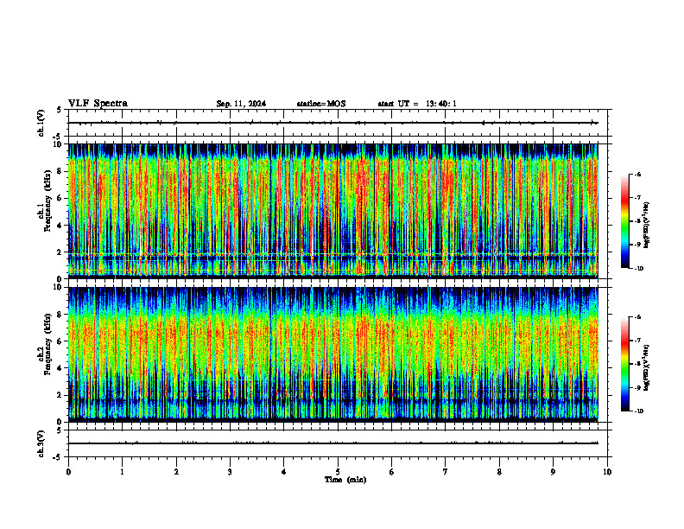684x529 pixels.
Task: Click time axis tick label '1'
Action: click(122, 472)
